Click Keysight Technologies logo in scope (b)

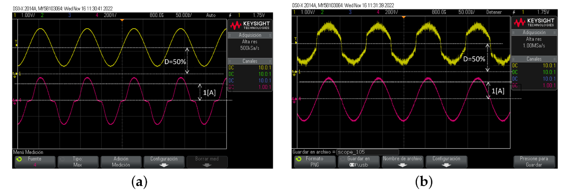pyautogui.click(x=534, y=22)
